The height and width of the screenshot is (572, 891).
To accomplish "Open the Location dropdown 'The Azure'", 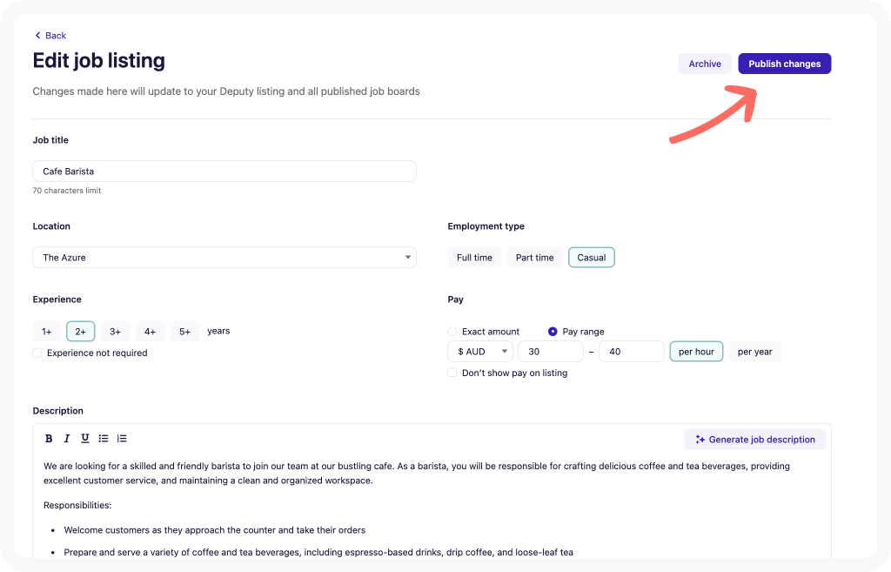I will click(224, 258).
